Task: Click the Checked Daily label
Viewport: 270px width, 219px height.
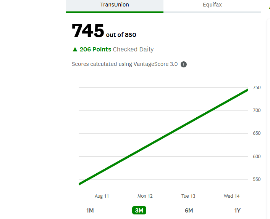Action: [133, 49]
